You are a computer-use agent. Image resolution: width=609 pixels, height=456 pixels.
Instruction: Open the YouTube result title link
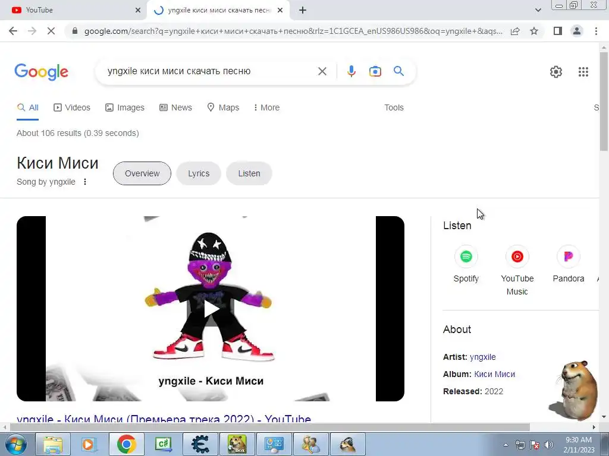click(x=164, y=419)
